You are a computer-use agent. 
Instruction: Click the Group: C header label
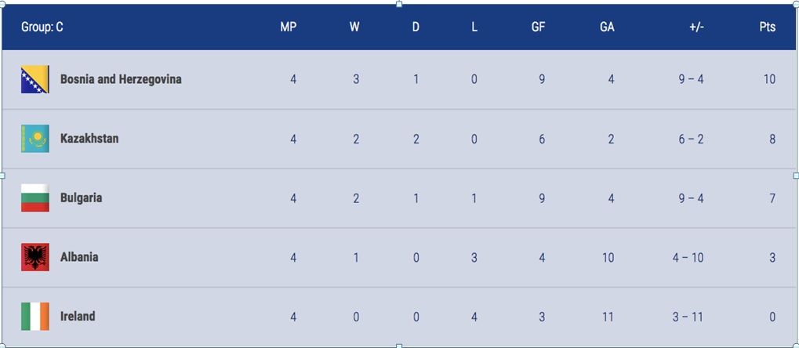coord(42,27)
